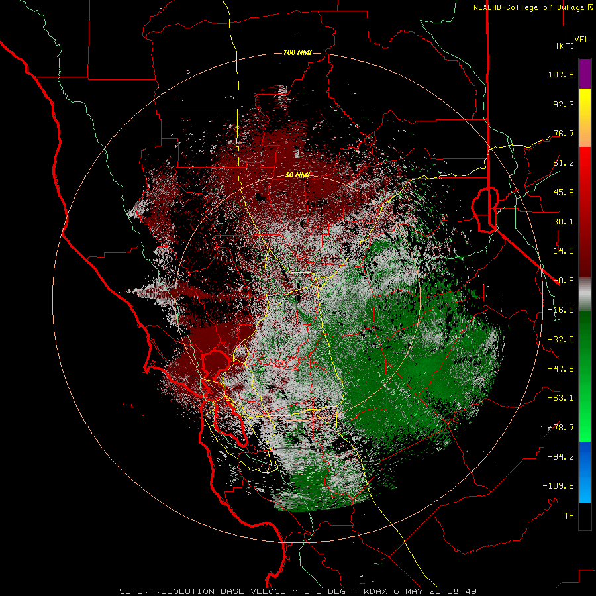Click the -16.5 velocity scale value
This screenshot has height=596, width=596.
[x=561, y=310]
